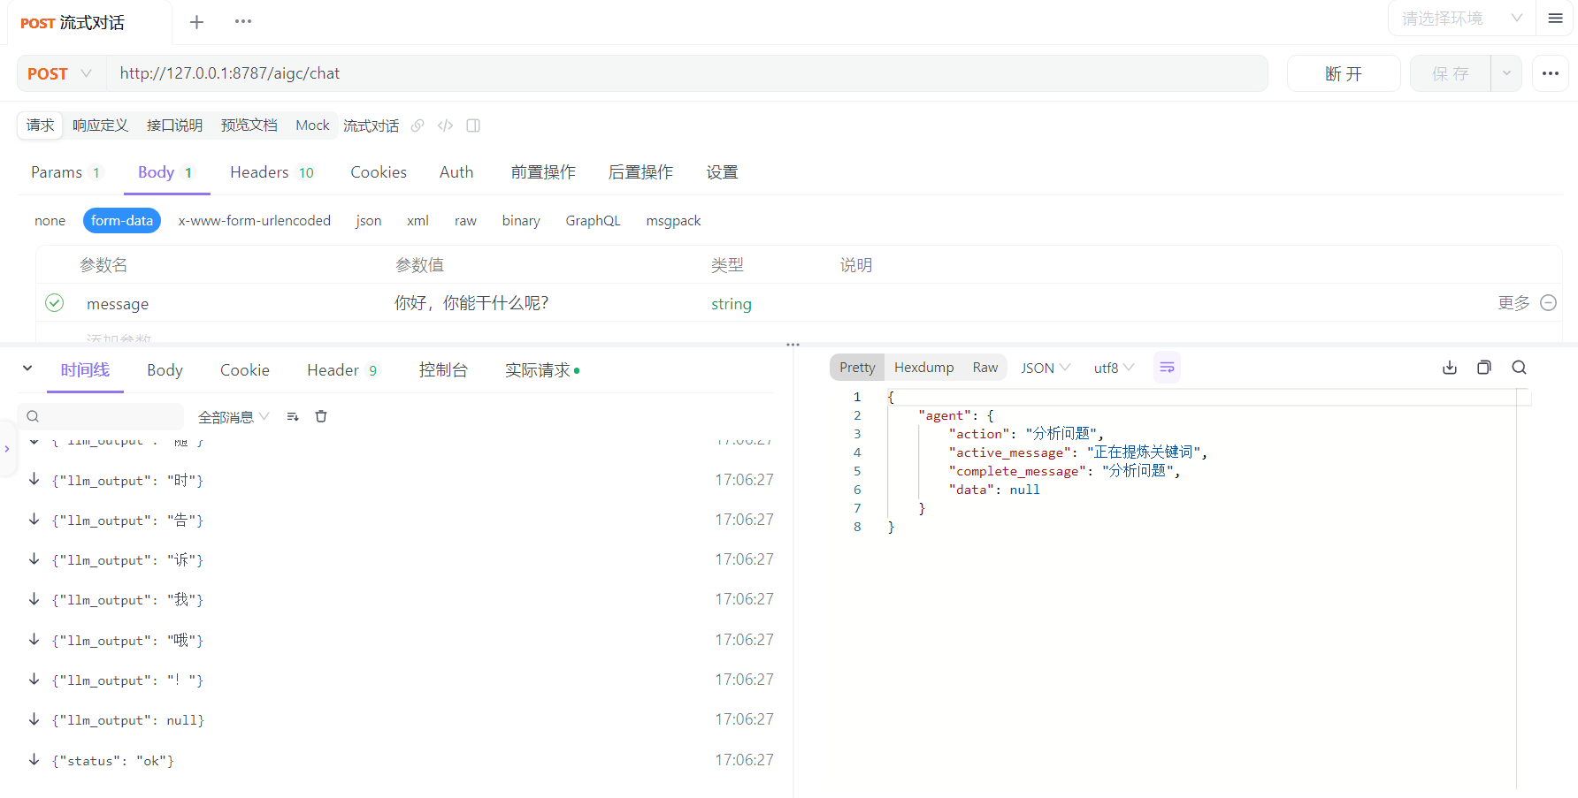Screen dimensions: 1578x798
Task: Open the 控制台 console tab
Action: pyautogui.click(x=443, y=370)
